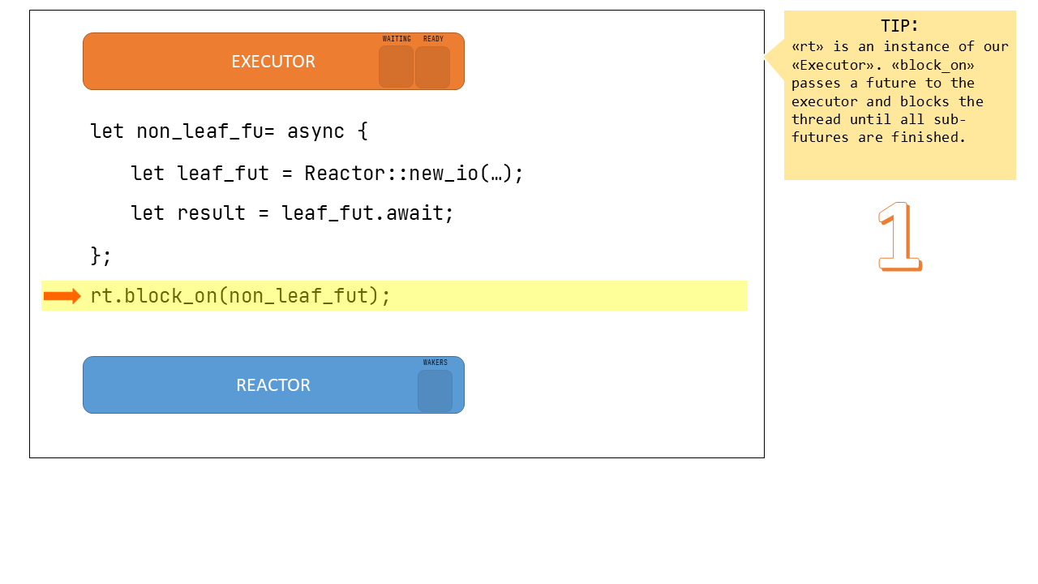The image size is (1038, 584).
Task: Click the large orange number 1
Action: (899, 236)
